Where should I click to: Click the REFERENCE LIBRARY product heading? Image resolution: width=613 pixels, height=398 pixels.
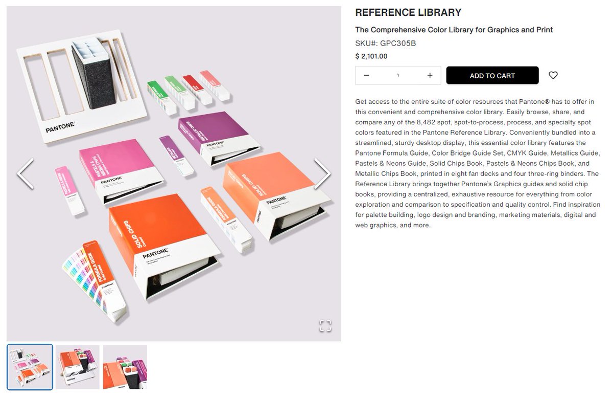(x=408, y=13)
